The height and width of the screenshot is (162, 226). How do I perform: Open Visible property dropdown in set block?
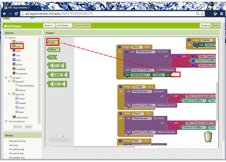(x=159, y=75)
